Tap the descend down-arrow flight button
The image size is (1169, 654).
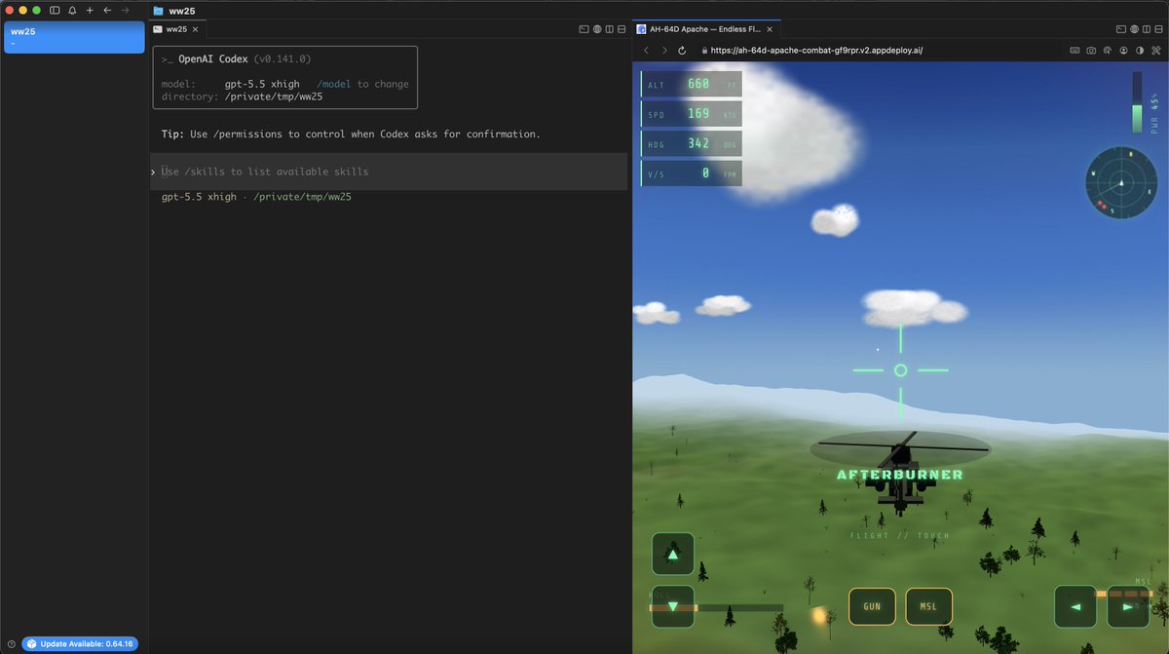click(x=672, y=606)
